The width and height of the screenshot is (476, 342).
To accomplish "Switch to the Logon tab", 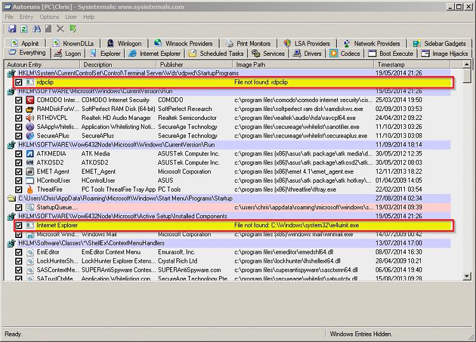I will pos(68,53).
